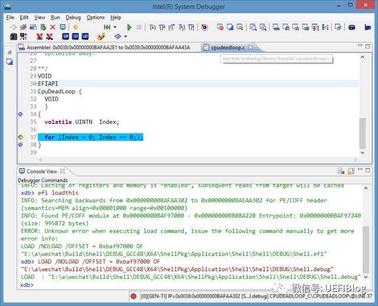This screenshot has width=378, height=306.
Task: Open dropdown next to the blue diamond icon
Action: coord(126,37)
